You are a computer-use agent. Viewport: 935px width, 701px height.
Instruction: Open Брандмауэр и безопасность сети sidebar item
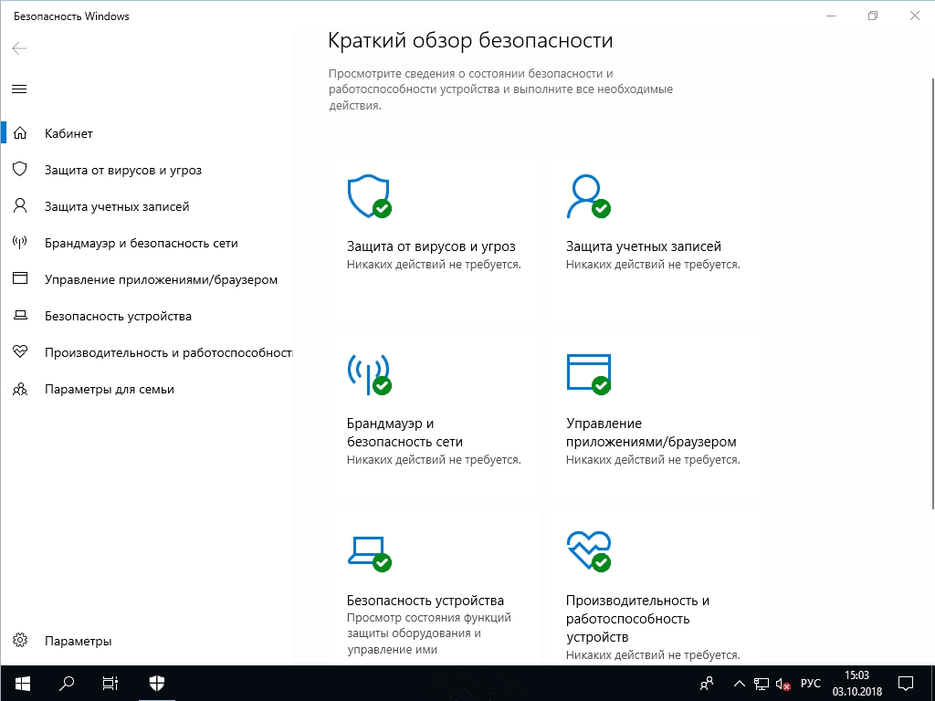pos(147,243)
